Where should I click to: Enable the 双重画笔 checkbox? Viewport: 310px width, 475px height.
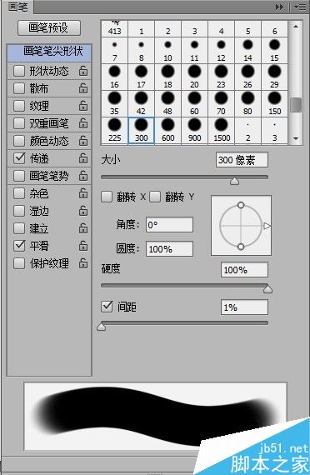[19, 123]
